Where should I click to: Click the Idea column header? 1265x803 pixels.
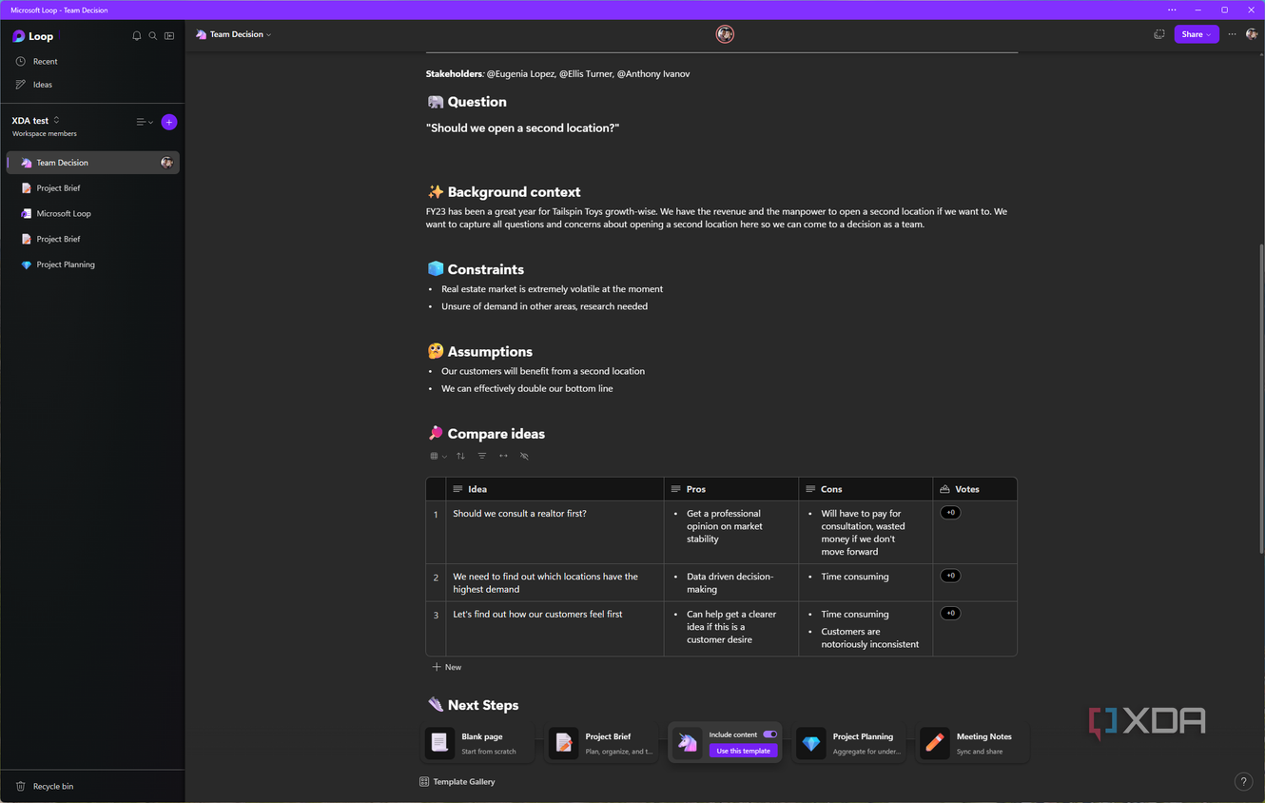pos(555,489)
